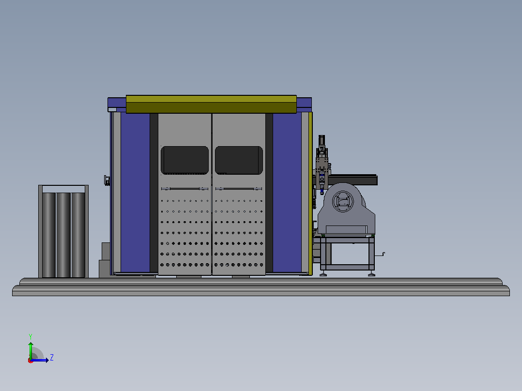The width and height of the screenshot is (522, 391).
Task: Click the blue Z axis arrow of the triad
Action: point(40,360)
